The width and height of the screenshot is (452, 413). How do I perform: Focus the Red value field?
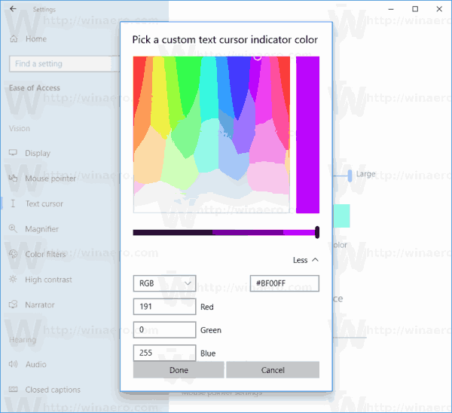click(x=164, y=306)
